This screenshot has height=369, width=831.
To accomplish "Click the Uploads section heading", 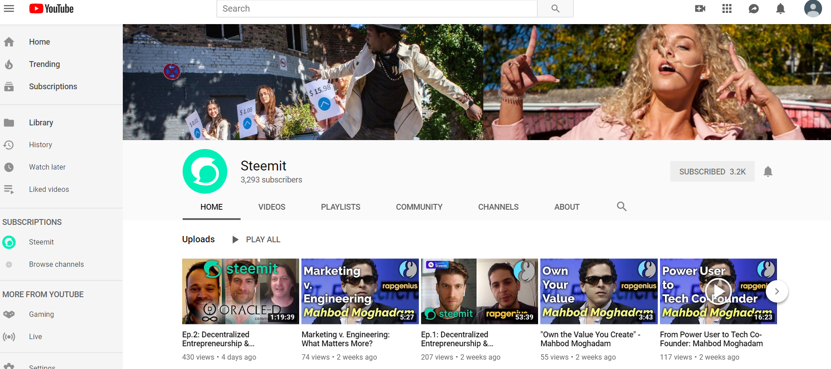I will coord(198,240).
